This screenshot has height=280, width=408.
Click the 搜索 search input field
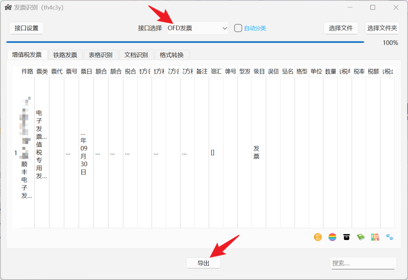tap(363, 263)
